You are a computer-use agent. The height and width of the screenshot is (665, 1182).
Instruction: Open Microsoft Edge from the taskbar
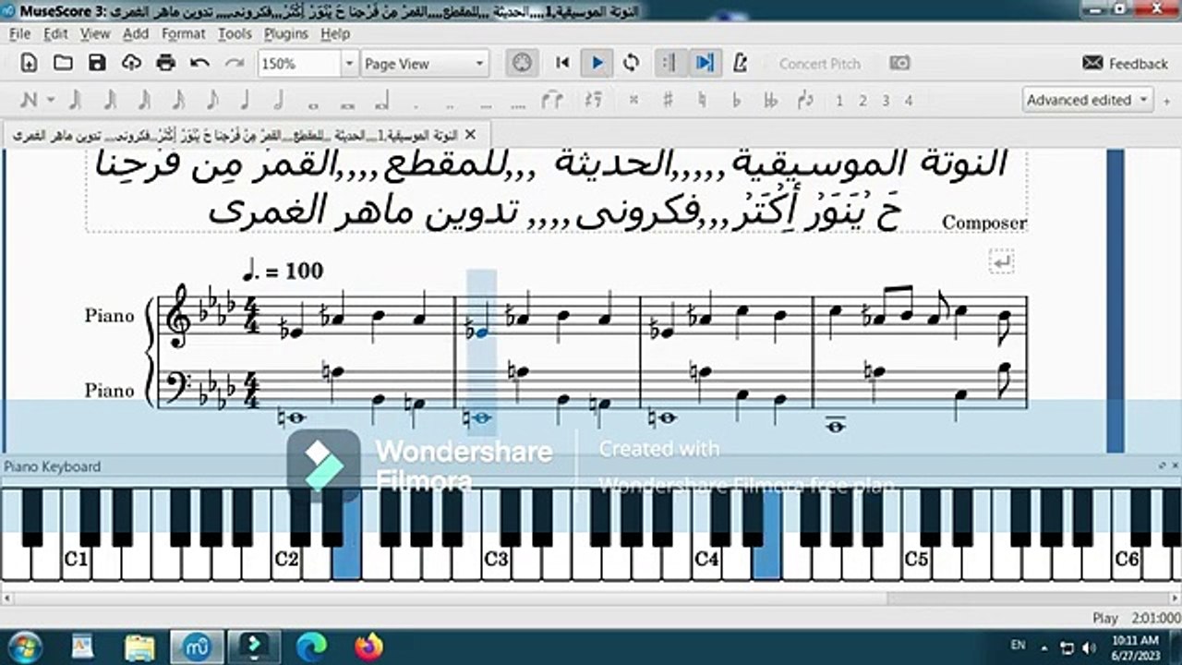tap(311, 647)
